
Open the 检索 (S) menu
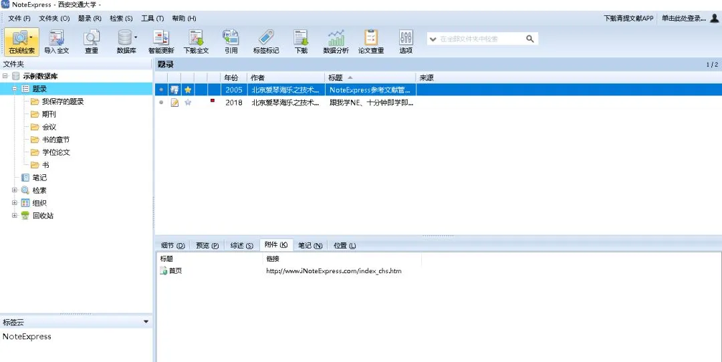point(121,19)
